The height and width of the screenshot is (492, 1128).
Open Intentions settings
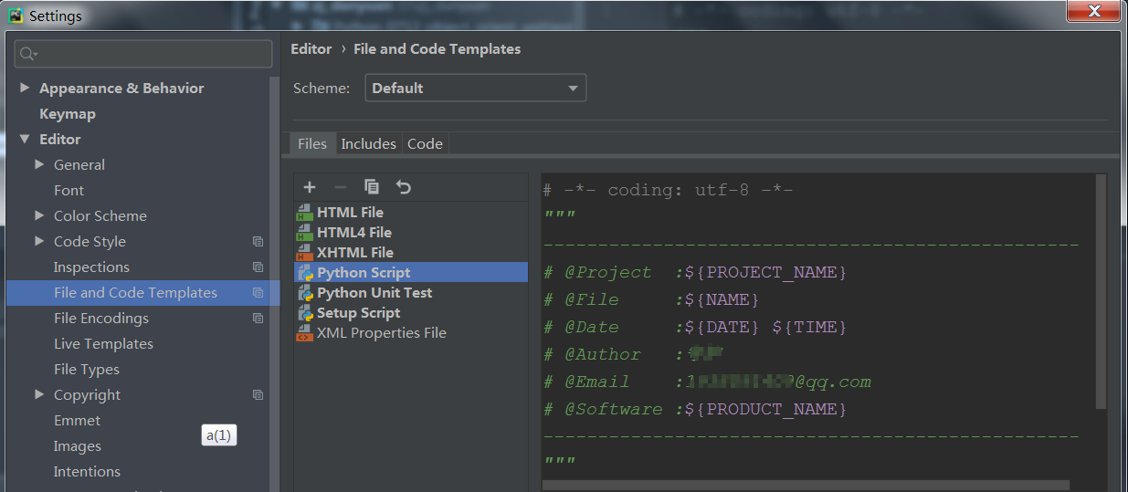point(87,471)
